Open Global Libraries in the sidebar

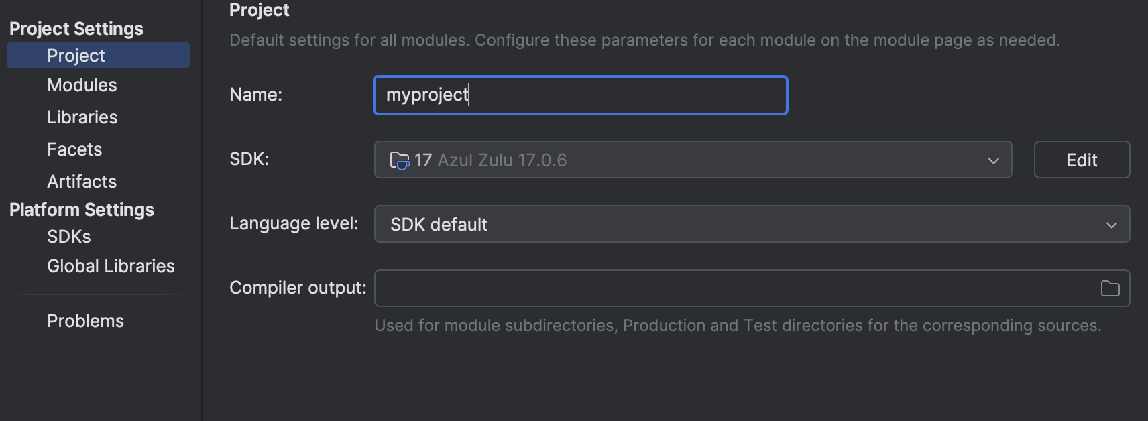click(x=111, y=266)
